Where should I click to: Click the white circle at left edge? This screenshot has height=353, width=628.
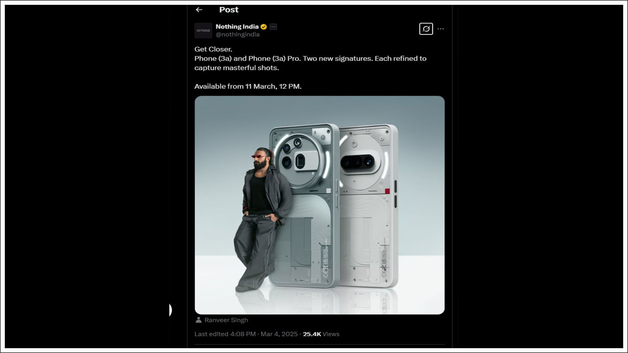click(170, 310)
